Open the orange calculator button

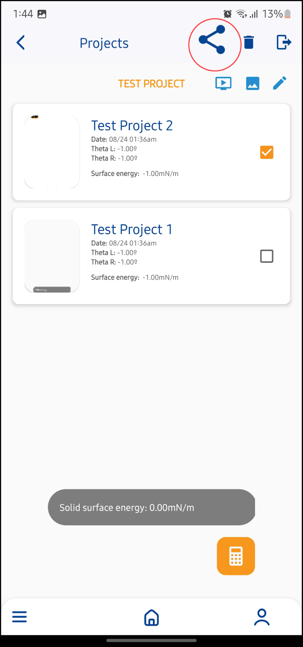236,556
